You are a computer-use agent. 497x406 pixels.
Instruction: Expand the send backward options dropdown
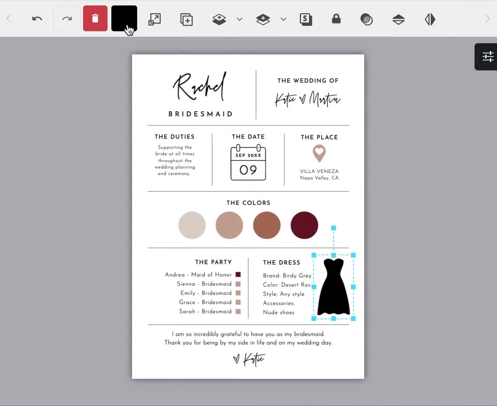[283, 19]
